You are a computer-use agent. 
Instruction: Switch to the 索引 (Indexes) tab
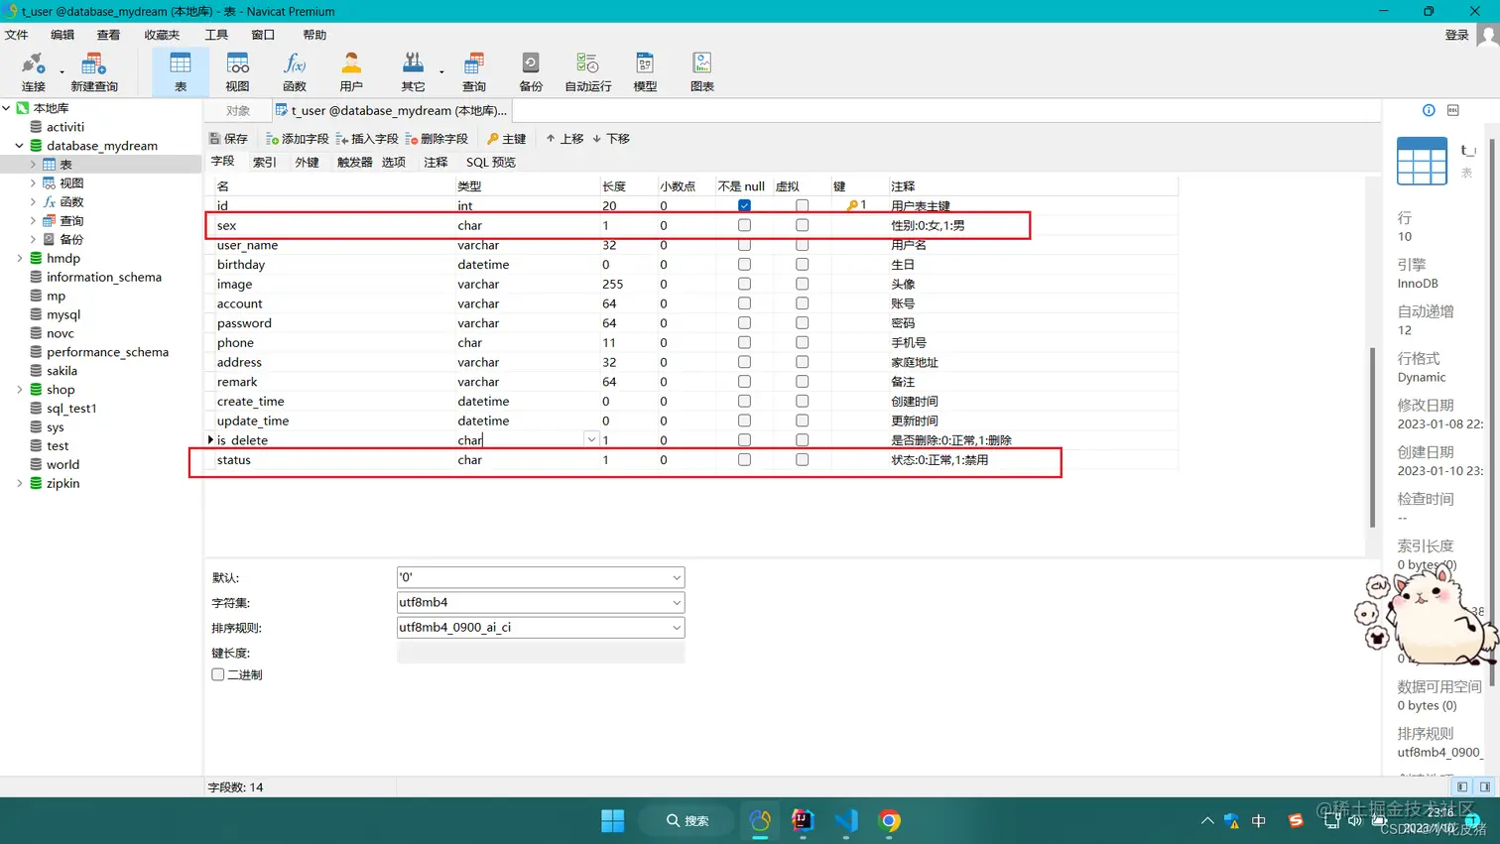click(265, 163)
